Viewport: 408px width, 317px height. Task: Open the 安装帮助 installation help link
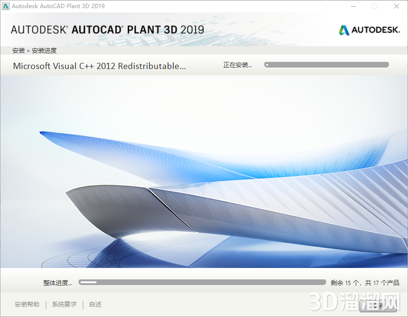(27, 304)
